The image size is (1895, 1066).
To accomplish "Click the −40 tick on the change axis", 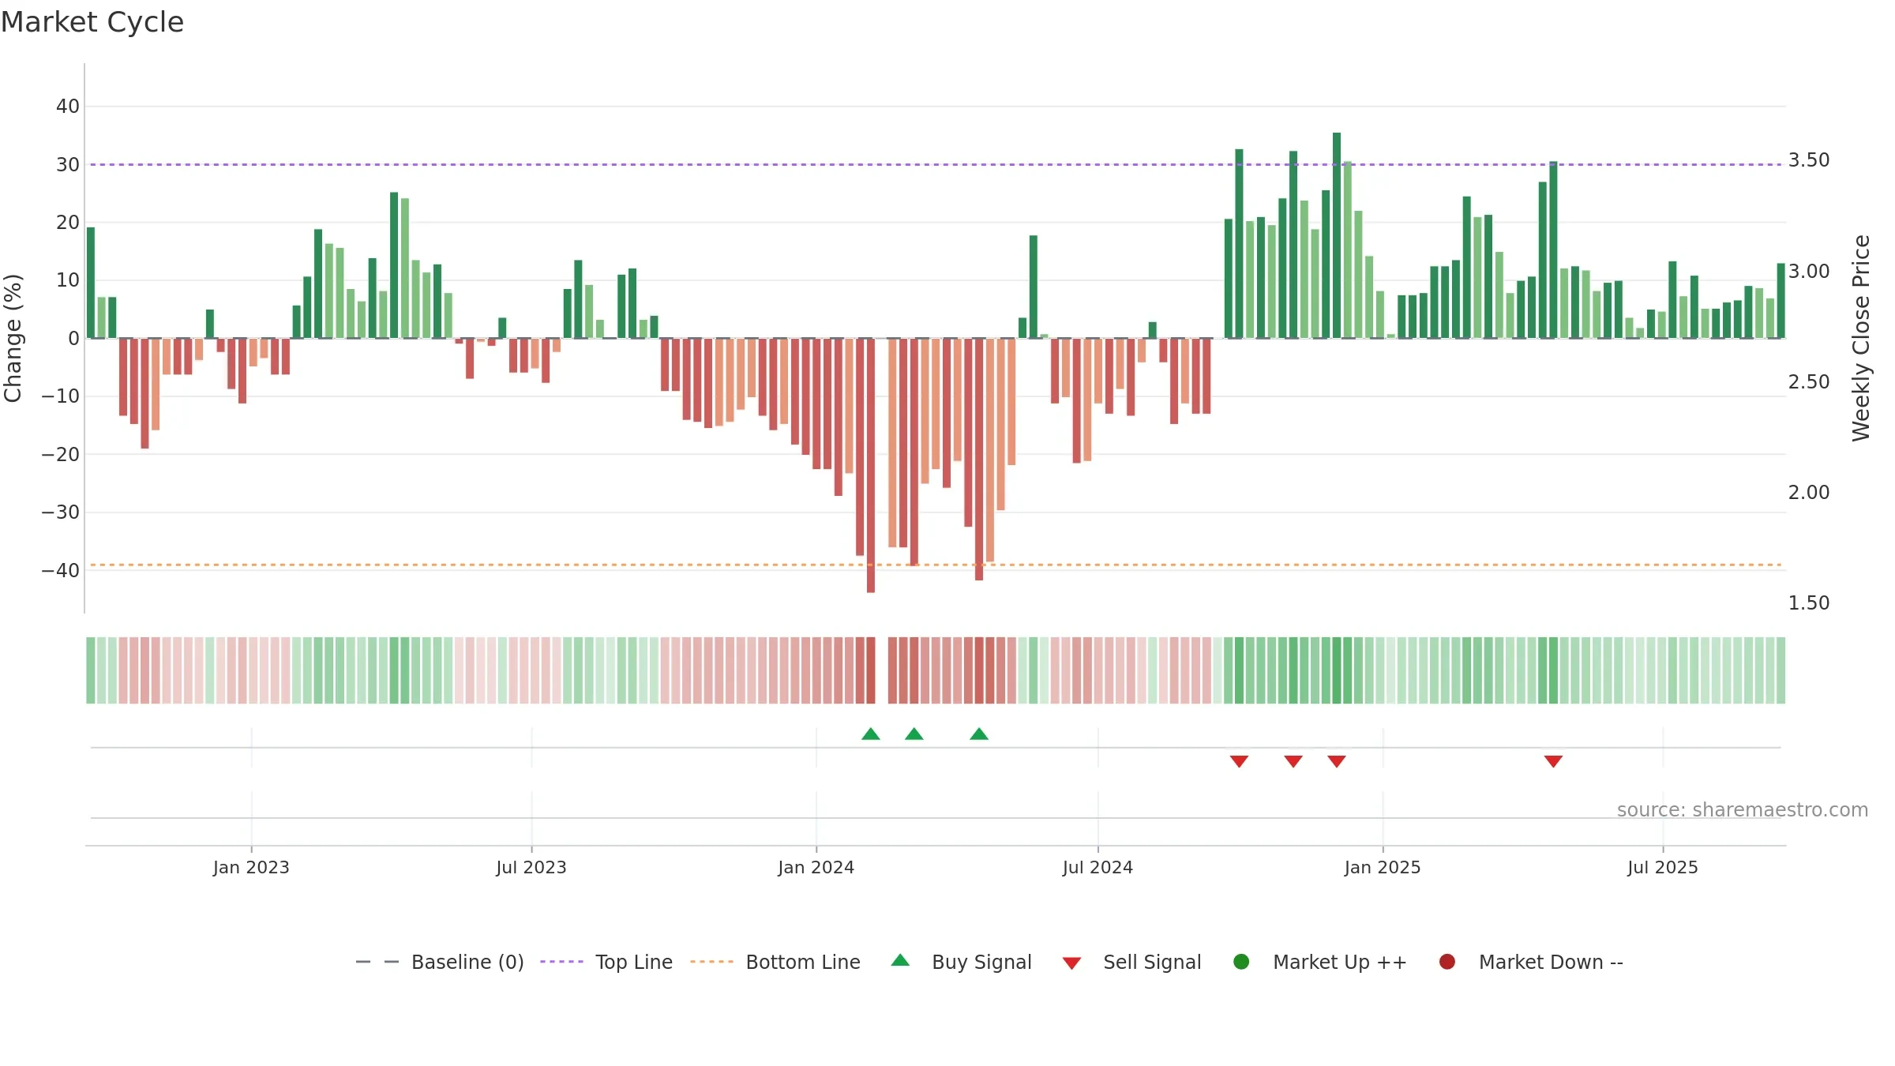I will [x=61, y=571].
